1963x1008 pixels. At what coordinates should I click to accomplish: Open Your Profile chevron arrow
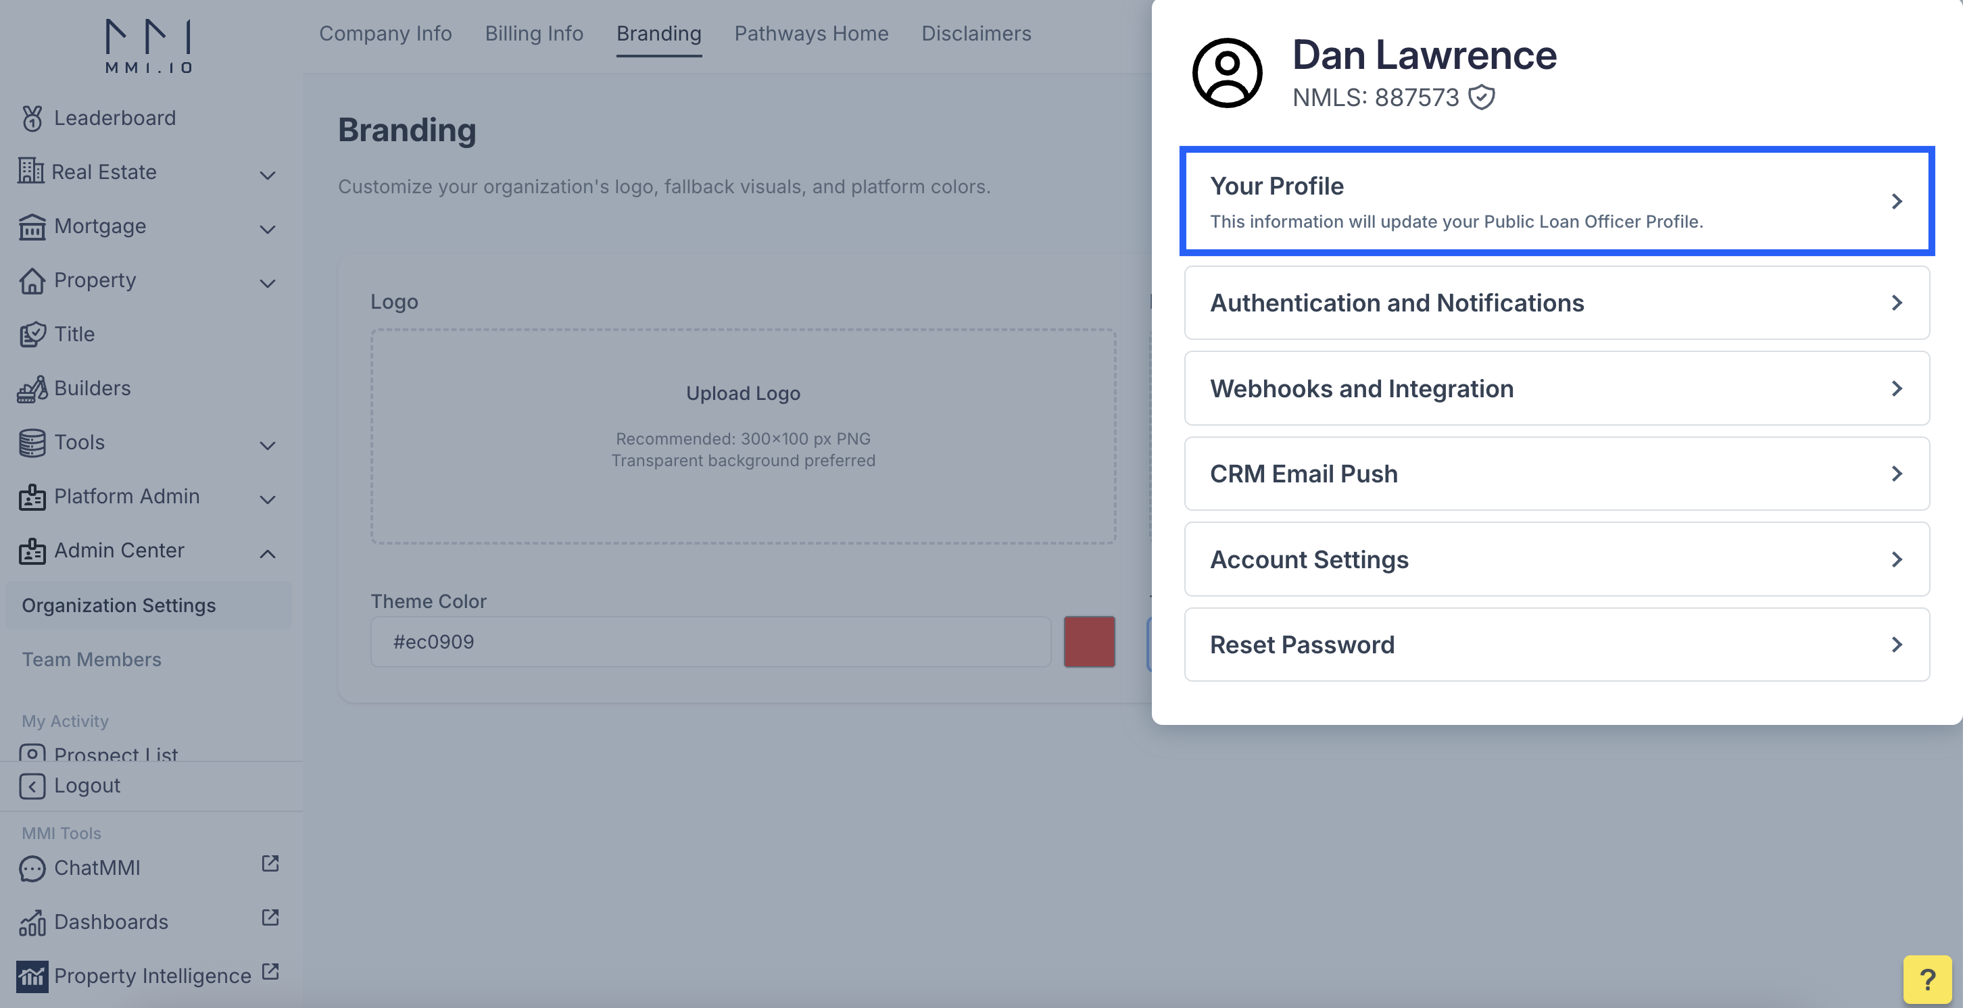[1897, 201]
